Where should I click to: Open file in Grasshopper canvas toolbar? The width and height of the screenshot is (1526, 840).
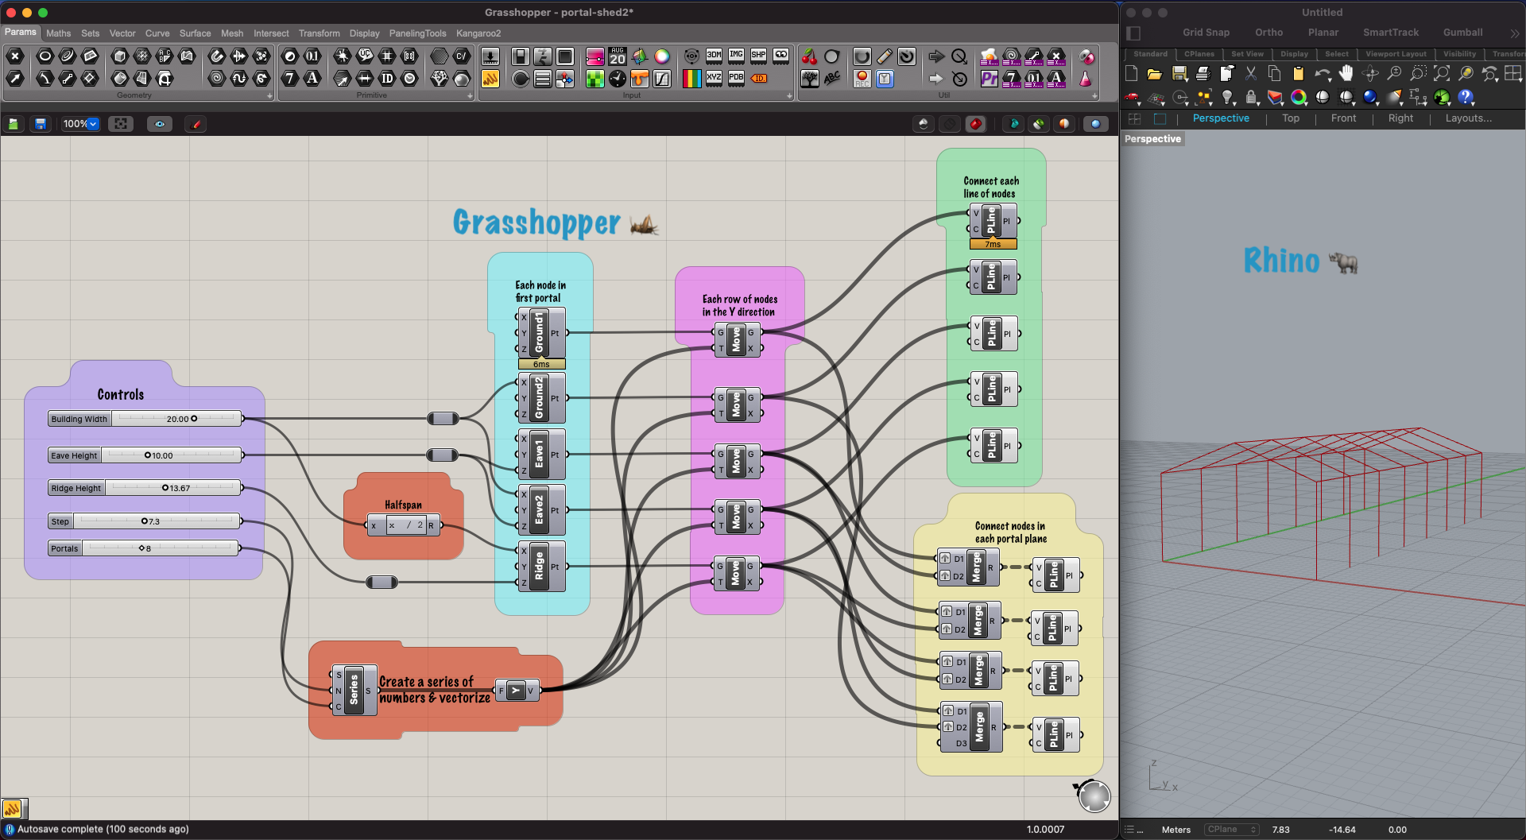(x=14, y=124)
